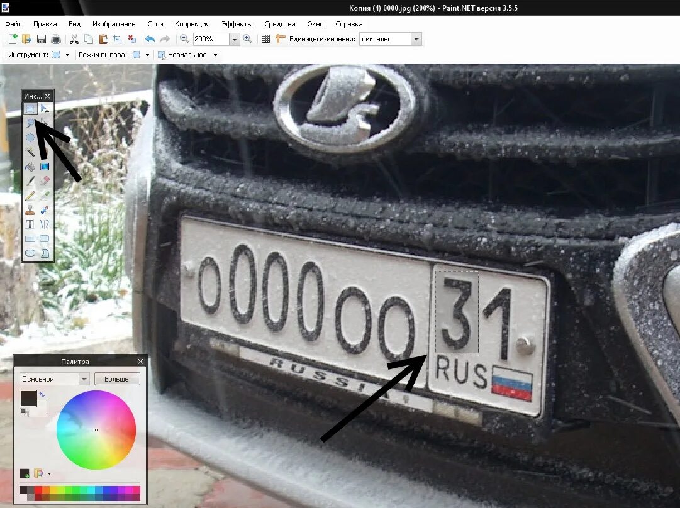The height and width of the screenshot is (508, 680).
Task: Close the tools panel
Action: click(x=48, y=96)
